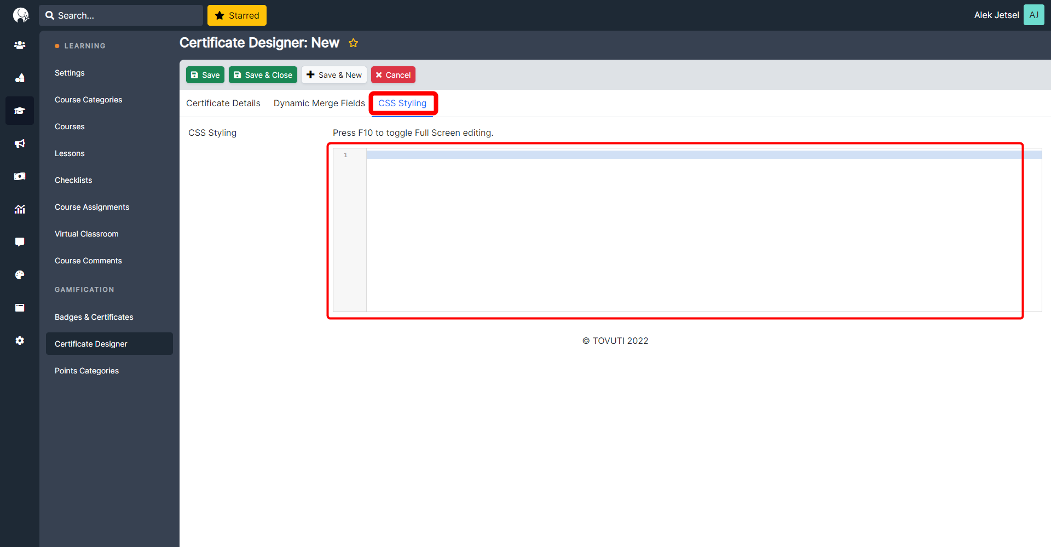Click the AJ user avatar

click(1033, 15)
